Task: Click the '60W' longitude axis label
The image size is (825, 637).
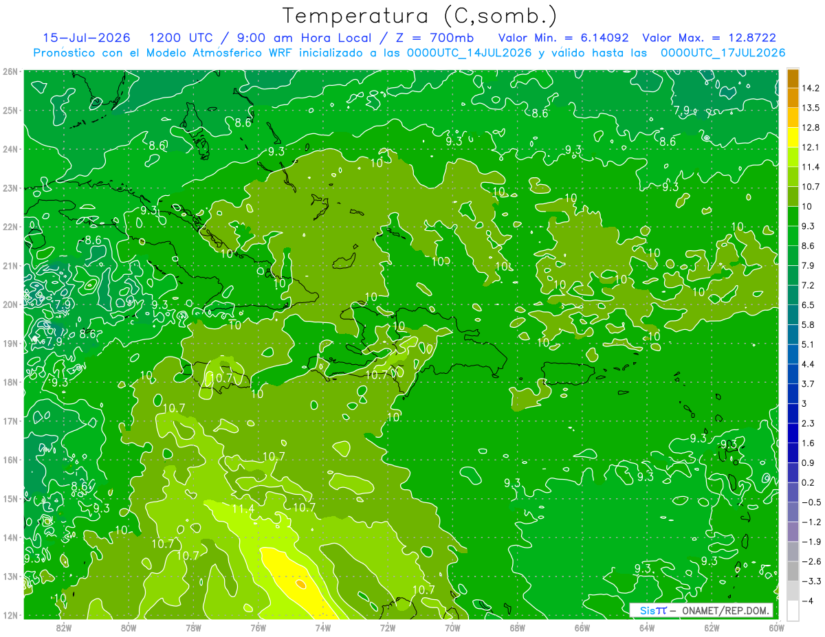Action: click(776, 627)
